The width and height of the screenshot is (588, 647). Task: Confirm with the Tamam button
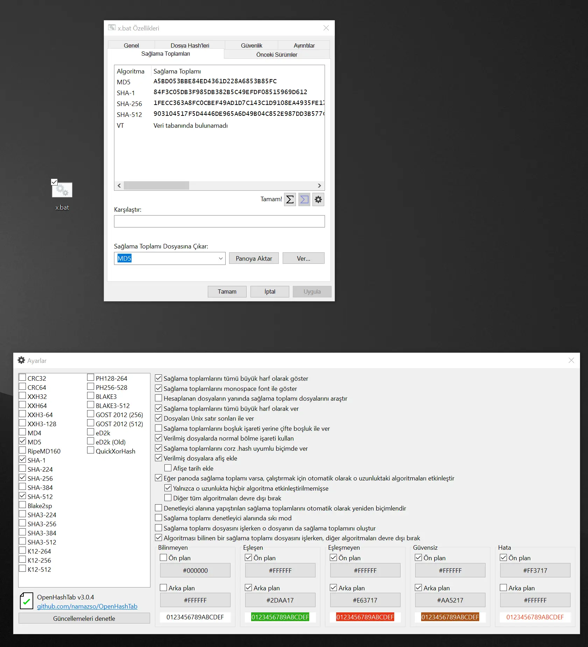pyautogui.click(x=227, y=291)
